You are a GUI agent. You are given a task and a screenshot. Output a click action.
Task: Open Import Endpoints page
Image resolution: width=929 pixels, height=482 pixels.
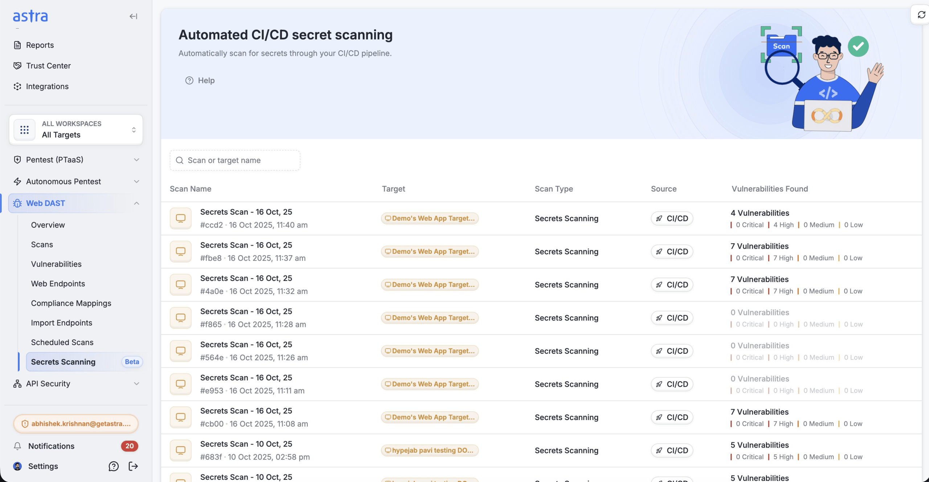coord(62,323)
